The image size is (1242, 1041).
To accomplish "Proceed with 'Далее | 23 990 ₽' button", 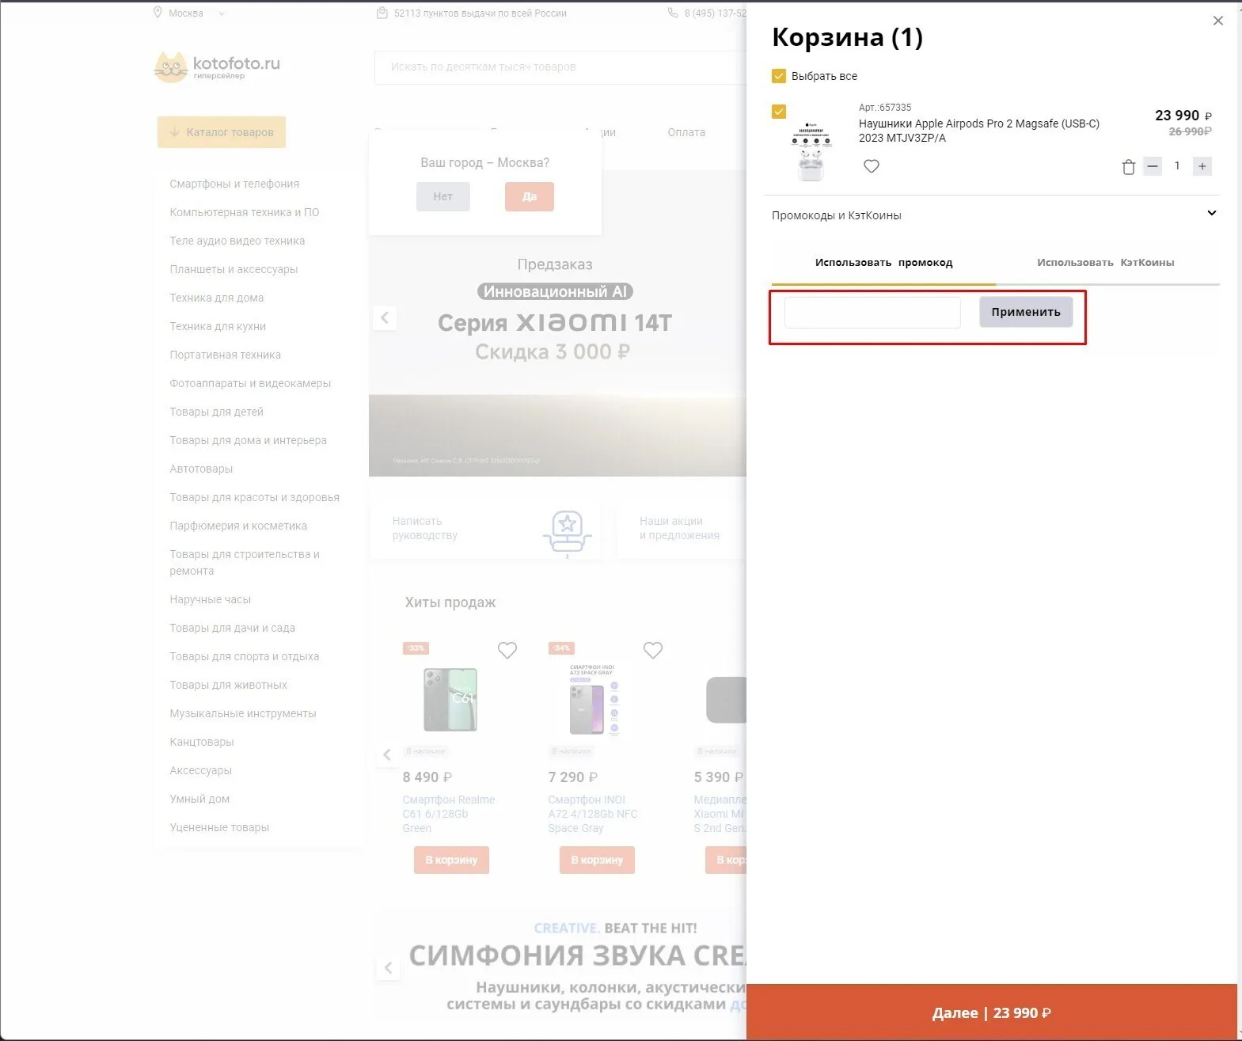I will [x=992, y=1013].
